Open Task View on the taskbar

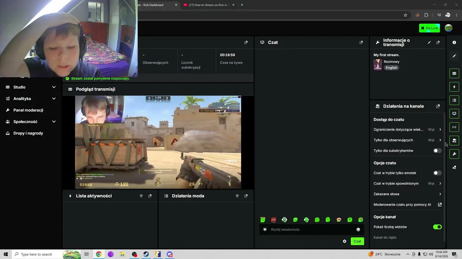click(87, 254)
